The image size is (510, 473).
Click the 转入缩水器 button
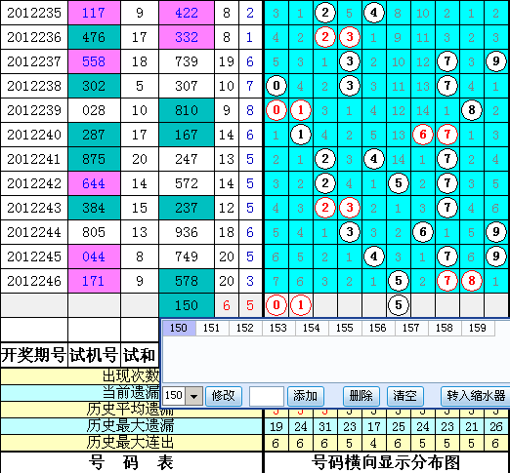click(476, 396)
